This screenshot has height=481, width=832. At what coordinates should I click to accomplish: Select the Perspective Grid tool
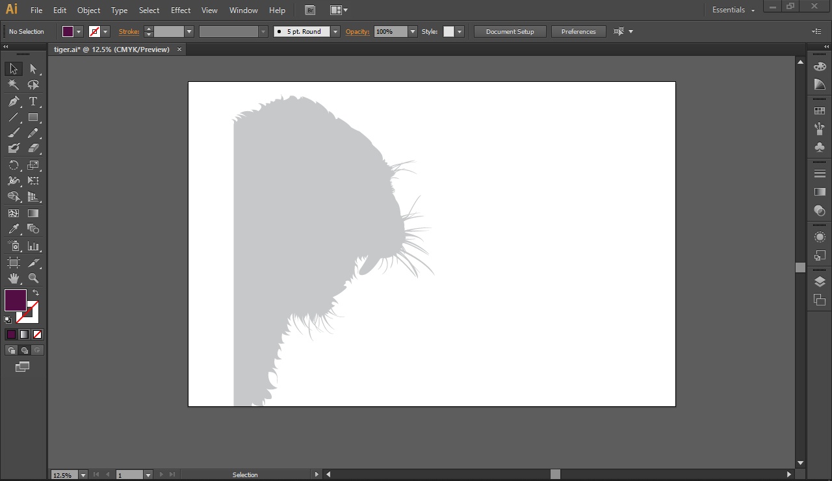coord(33,196)
